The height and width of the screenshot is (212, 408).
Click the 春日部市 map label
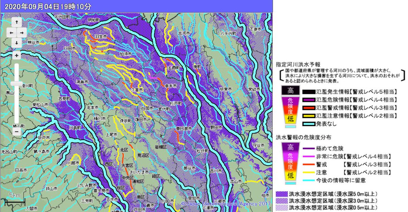(x=184, y=129)
